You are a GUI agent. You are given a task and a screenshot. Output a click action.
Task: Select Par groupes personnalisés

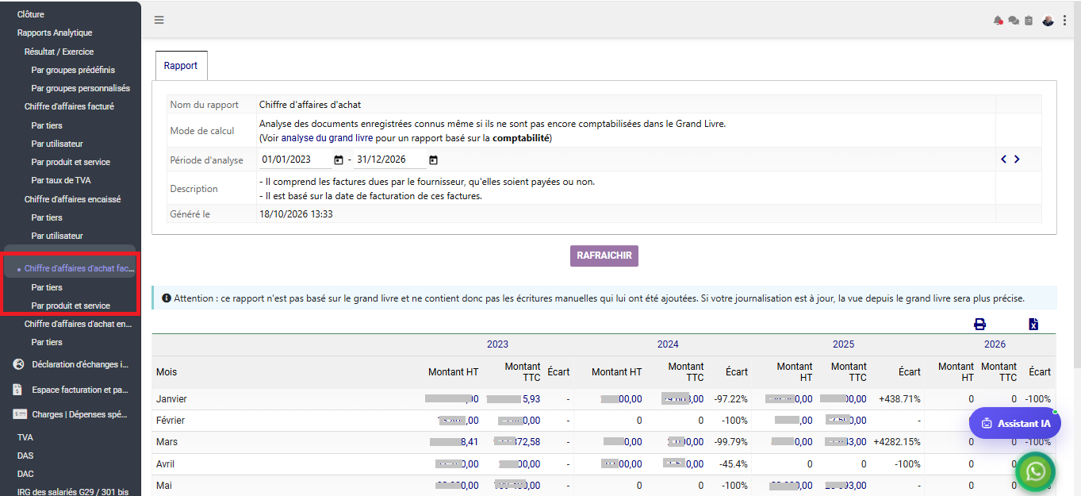[81, 88]
